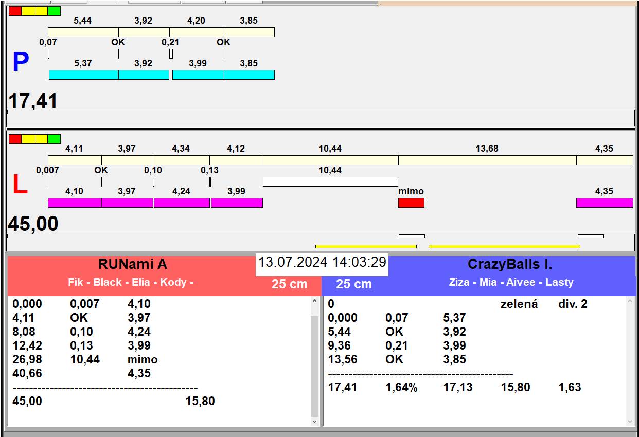Click the red L lane letter

(x=20, y=185)
